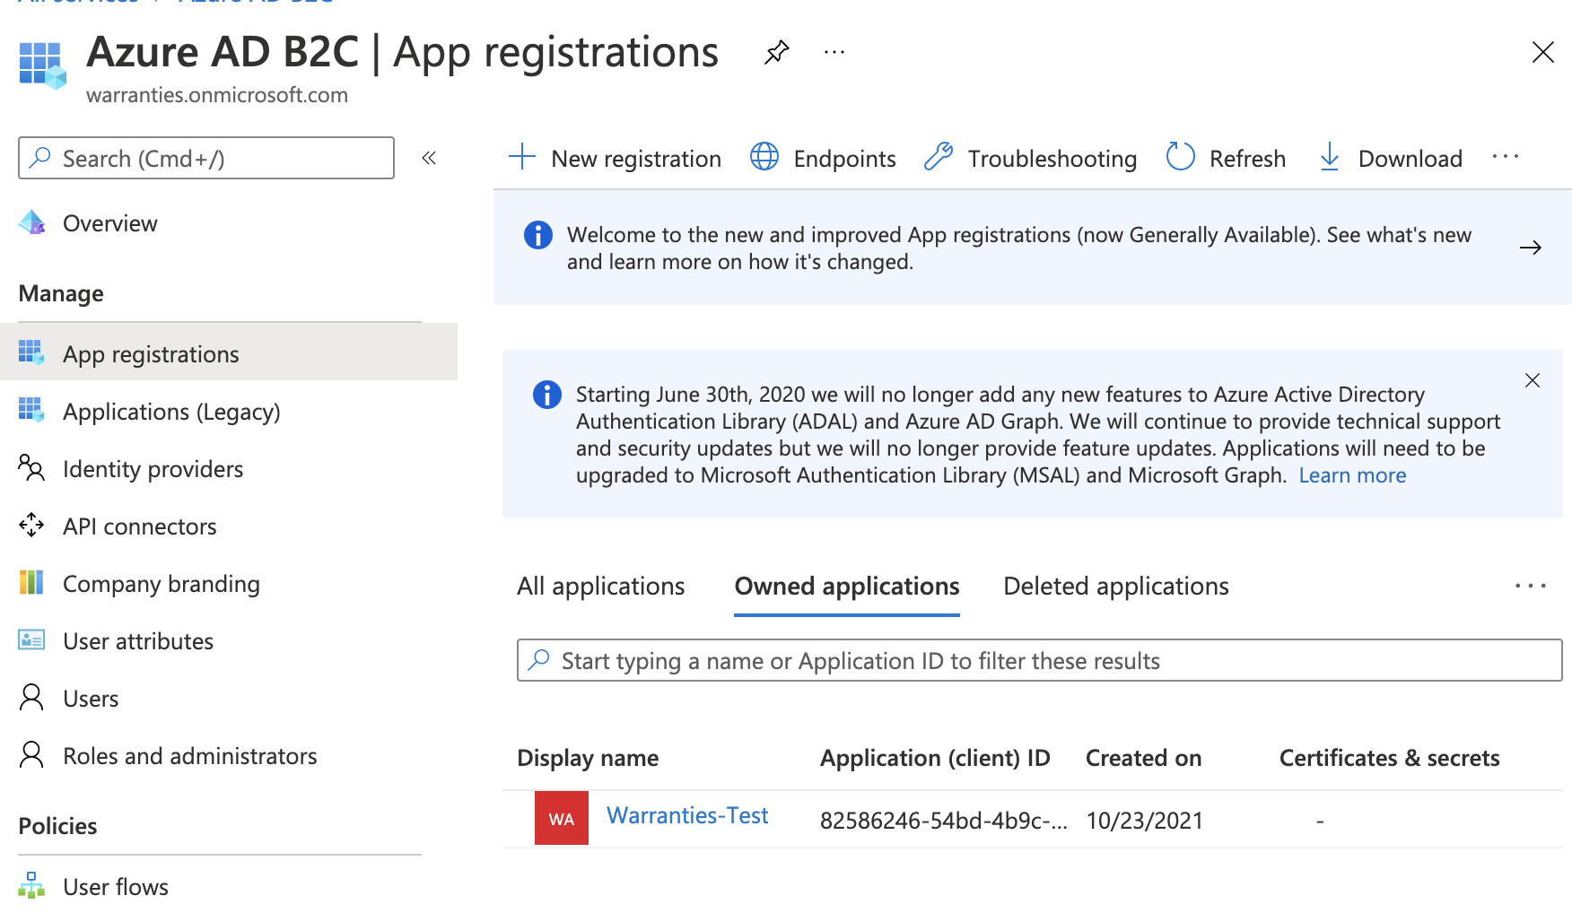Pin the App registrations blade
This screenshot has height=913, width=1572.
(x=776, y=52)
